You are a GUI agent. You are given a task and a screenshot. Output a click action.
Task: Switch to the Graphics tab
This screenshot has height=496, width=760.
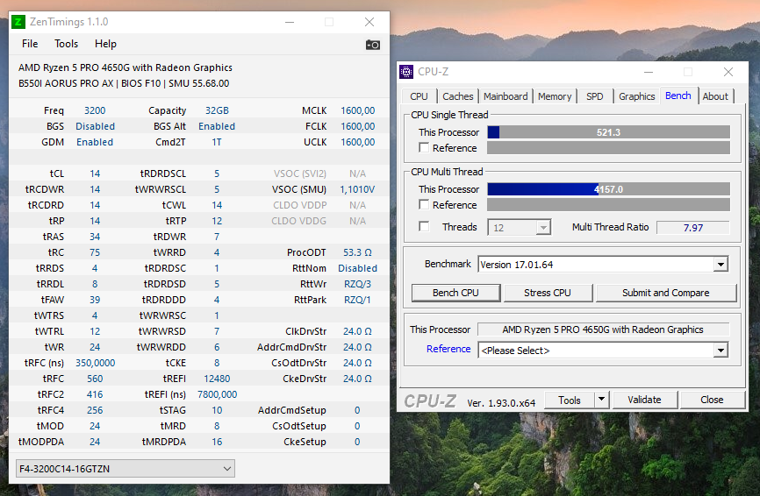[637, 96]
